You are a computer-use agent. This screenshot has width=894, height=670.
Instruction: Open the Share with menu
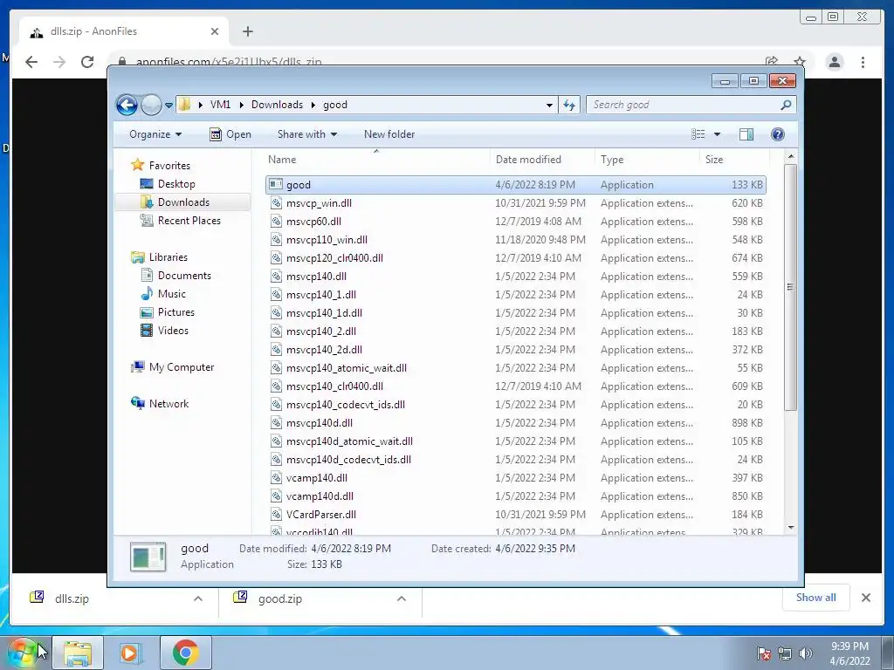[306, 134]
